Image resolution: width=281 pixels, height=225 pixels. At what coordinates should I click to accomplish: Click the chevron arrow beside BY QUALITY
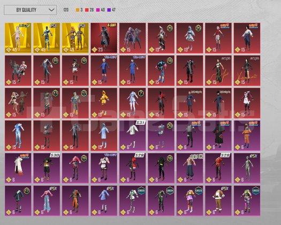pyautogui.click(x=51, y=10)
